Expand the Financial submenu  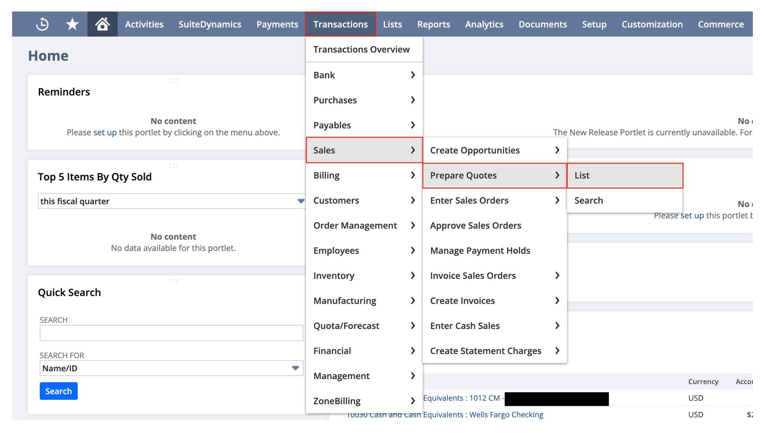364,351
